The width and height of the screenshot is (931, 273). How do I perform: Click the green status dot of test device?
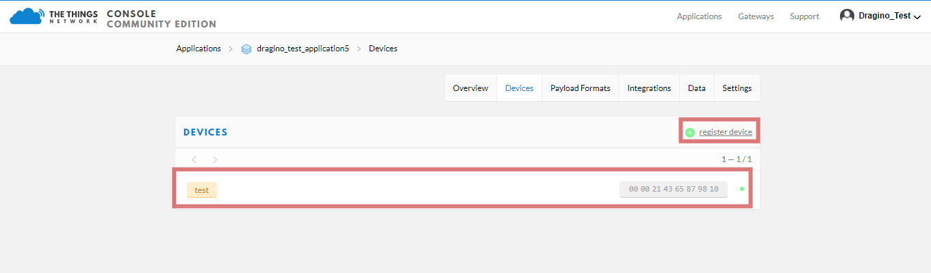[x=742, y=189]
